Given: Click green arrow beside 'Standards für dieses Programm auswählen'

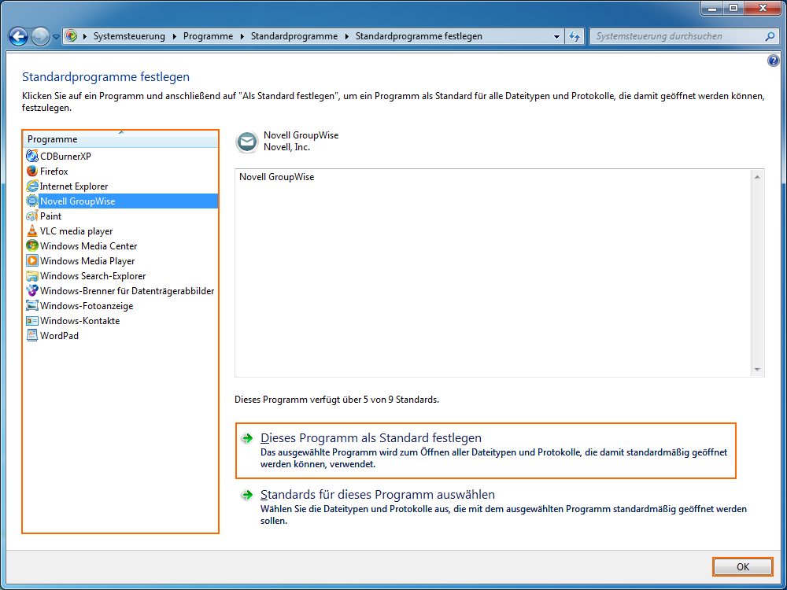Looking at the screenshot, I should click(247, 495).
